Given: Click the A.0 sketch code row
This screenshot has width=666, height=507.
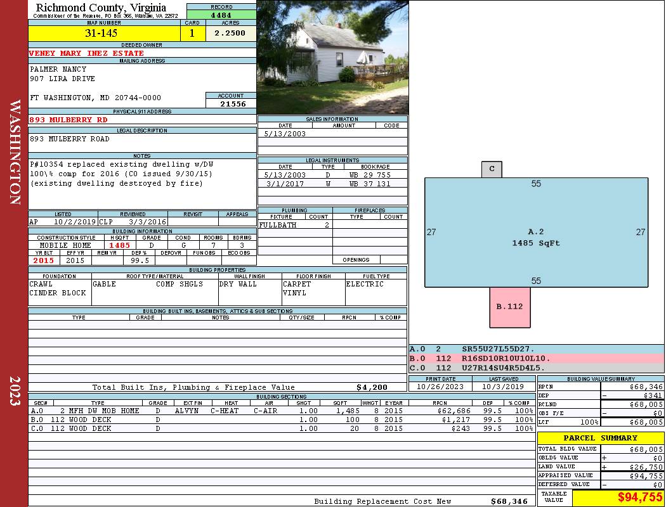Looking at the screenshot, I should tap(536, 349).
